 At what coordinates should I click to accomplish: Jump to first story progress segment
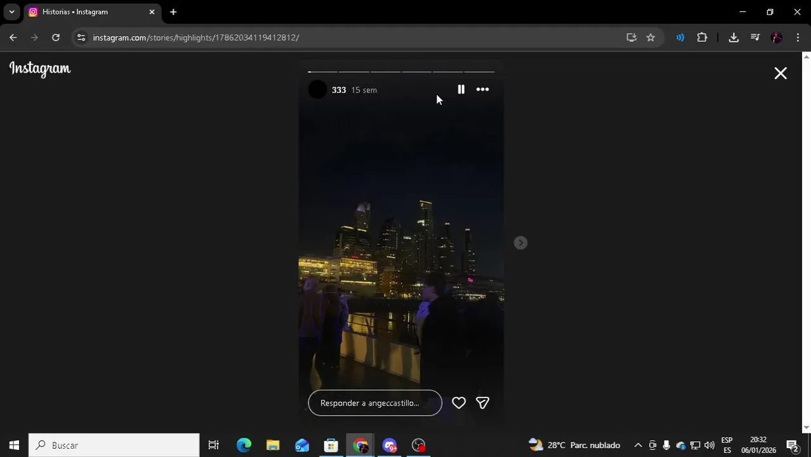(322, 72)
